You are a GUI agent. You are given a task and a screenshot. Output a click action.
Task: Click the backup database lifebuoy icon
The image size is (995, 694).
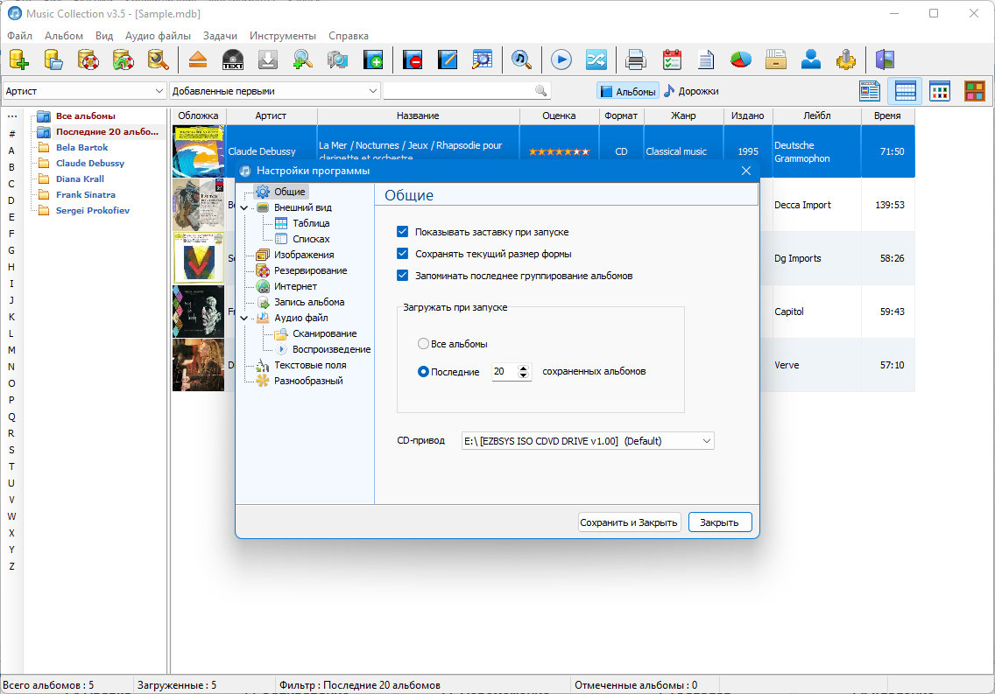(x=88, y=60)
